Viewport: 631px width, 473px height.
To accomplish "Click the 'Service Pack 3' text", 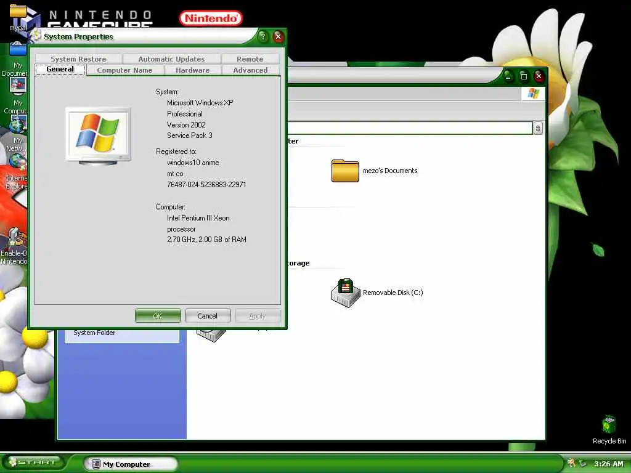I will pos(190,135).
